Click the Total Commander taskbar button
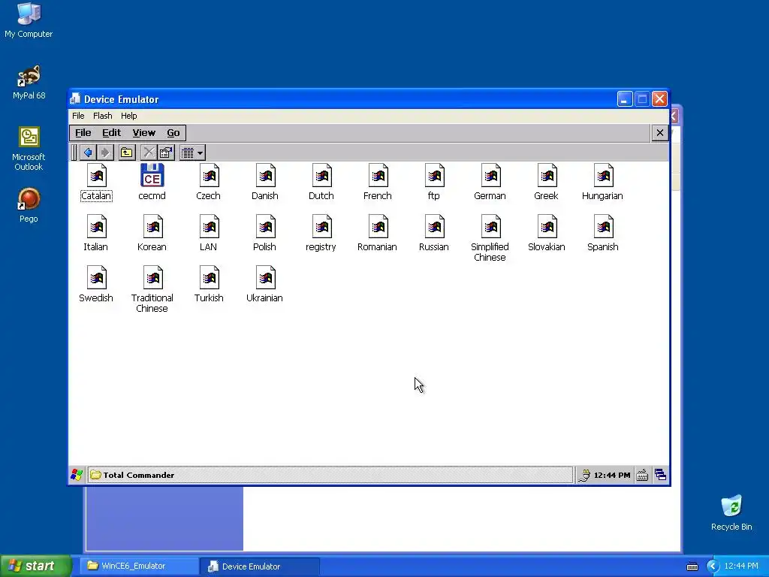This screenshot has width=769, height=577. (x=330, y=475)
